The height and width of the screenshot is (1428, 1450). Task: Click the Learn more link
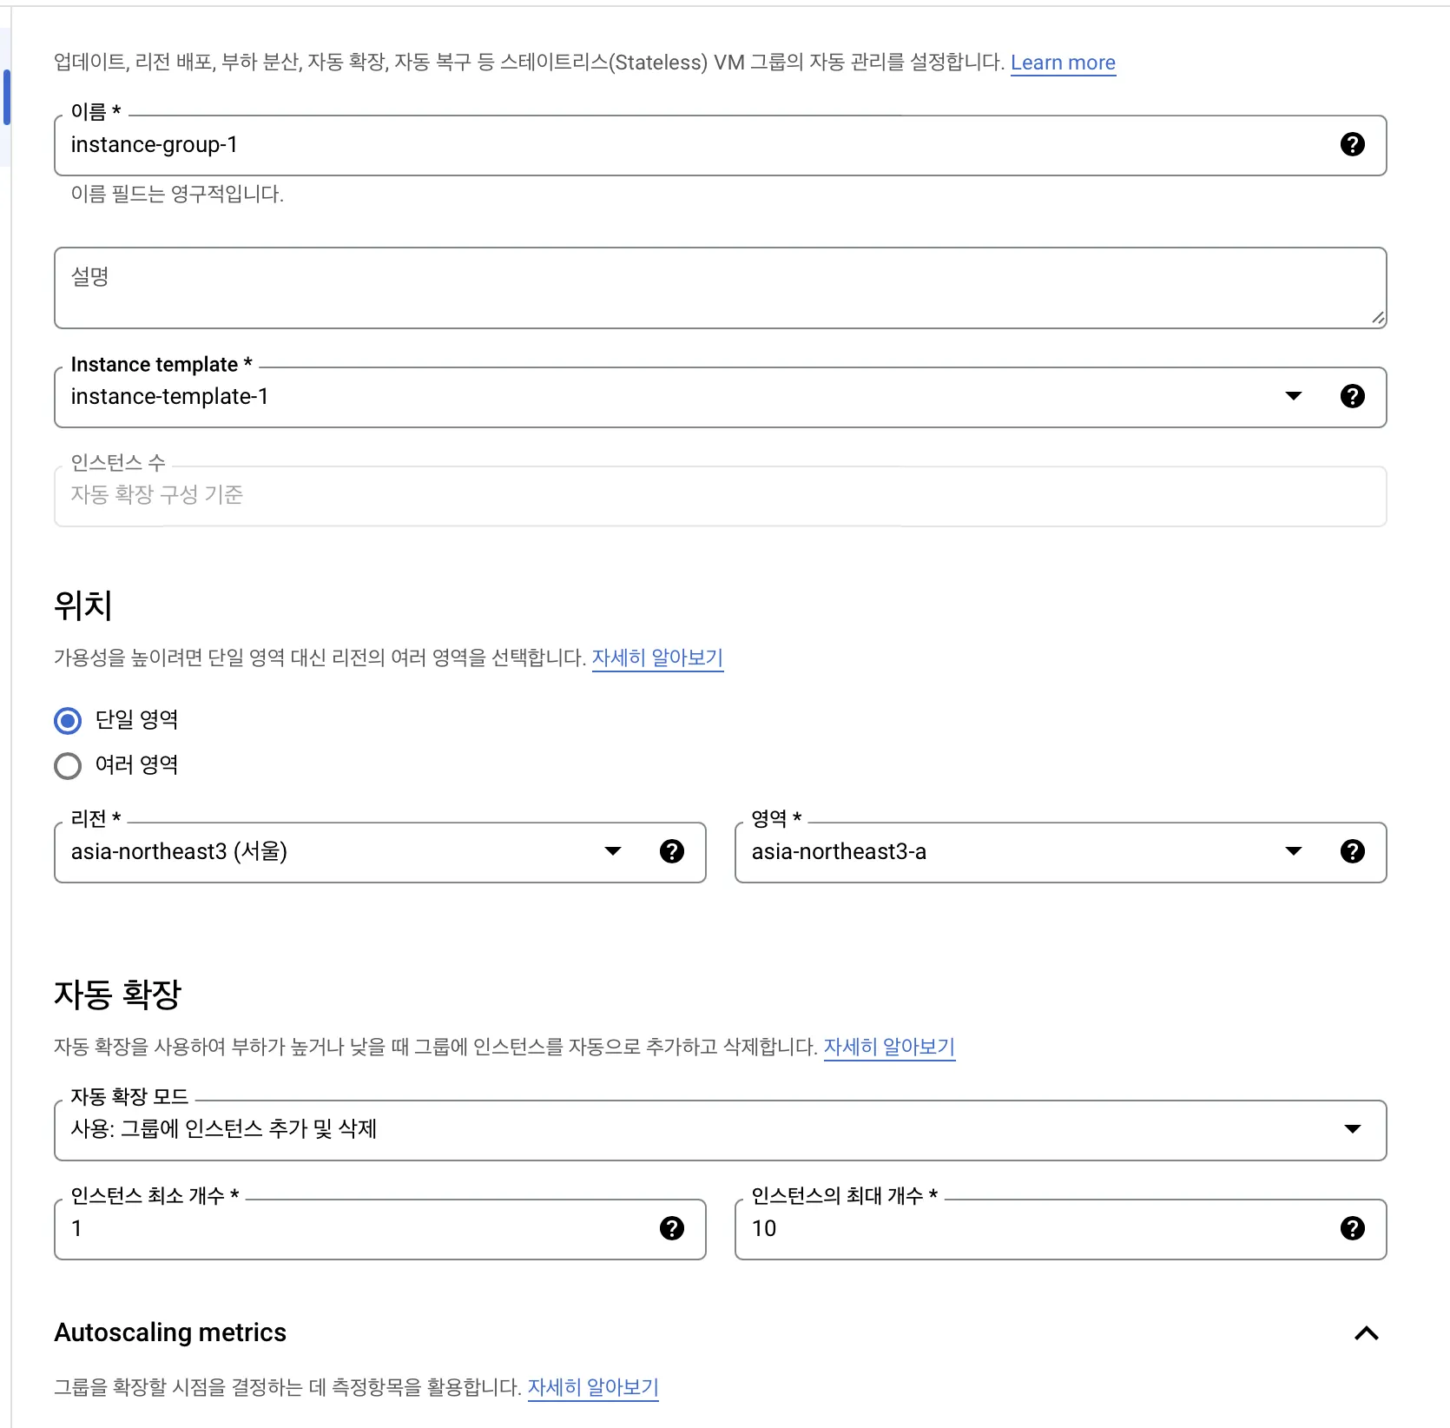[1063, 63]
